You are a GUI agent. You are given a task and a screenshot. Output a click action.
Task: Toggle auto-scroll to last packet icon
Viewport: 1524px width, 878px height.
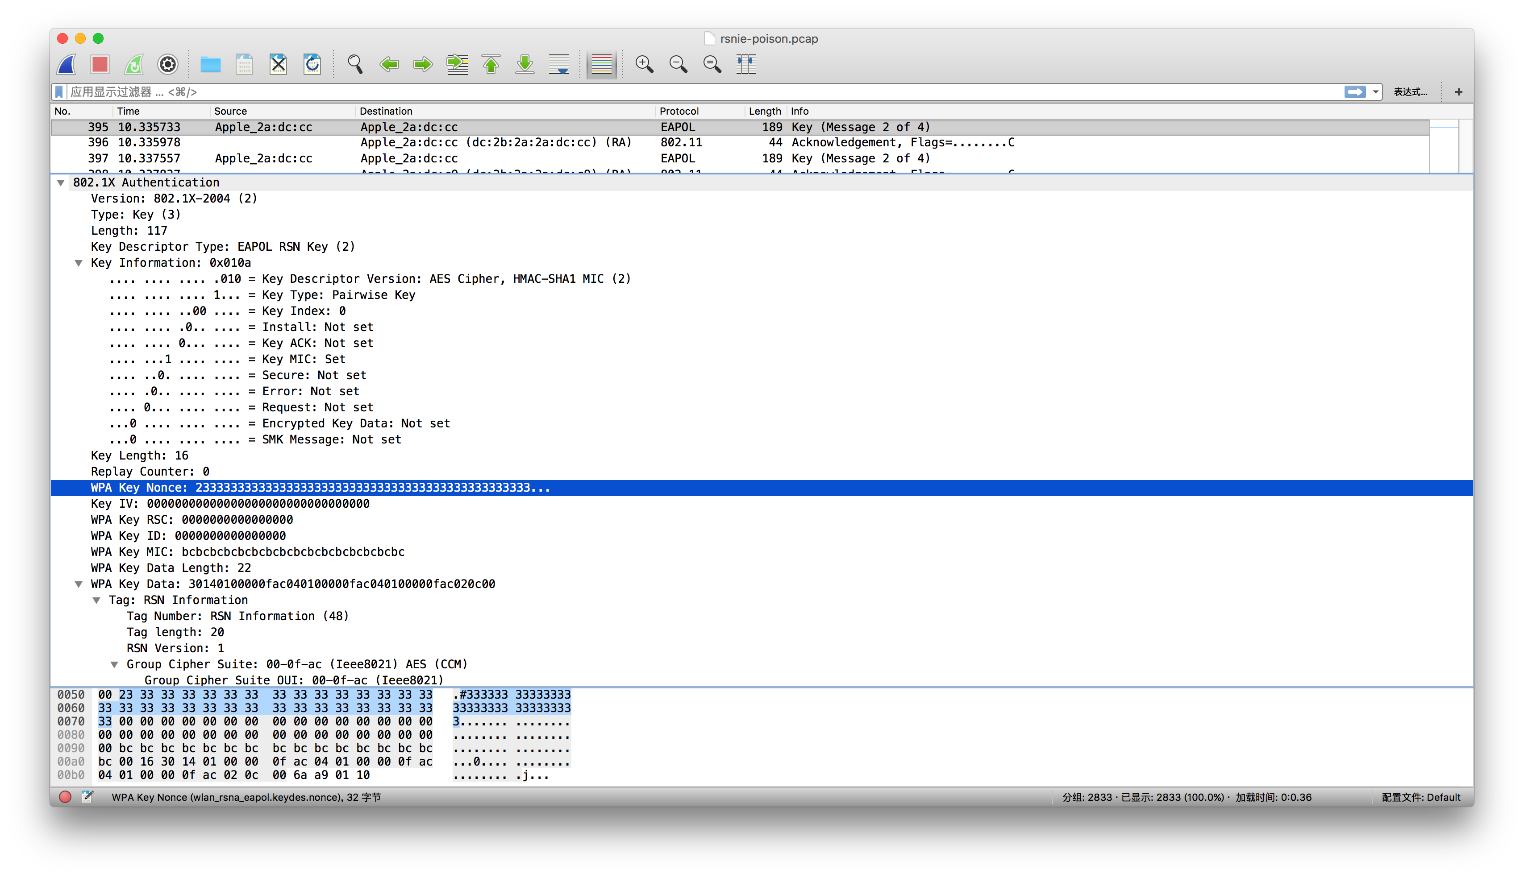559,64
